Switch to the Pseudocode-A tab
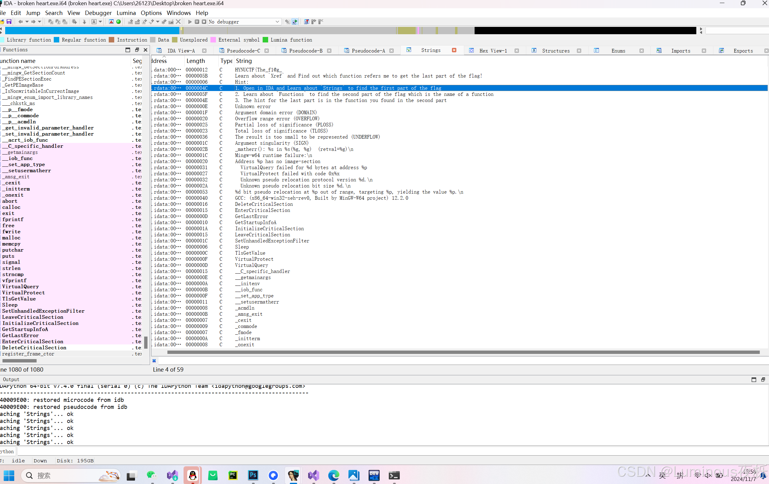 (368, 51)
